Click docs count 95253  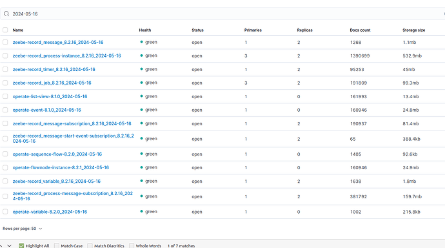(x=357, y=70)
